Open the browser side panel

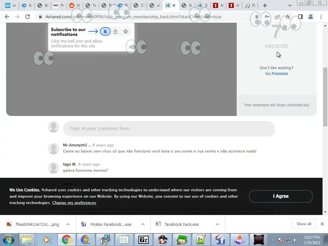tap(300, 17)
